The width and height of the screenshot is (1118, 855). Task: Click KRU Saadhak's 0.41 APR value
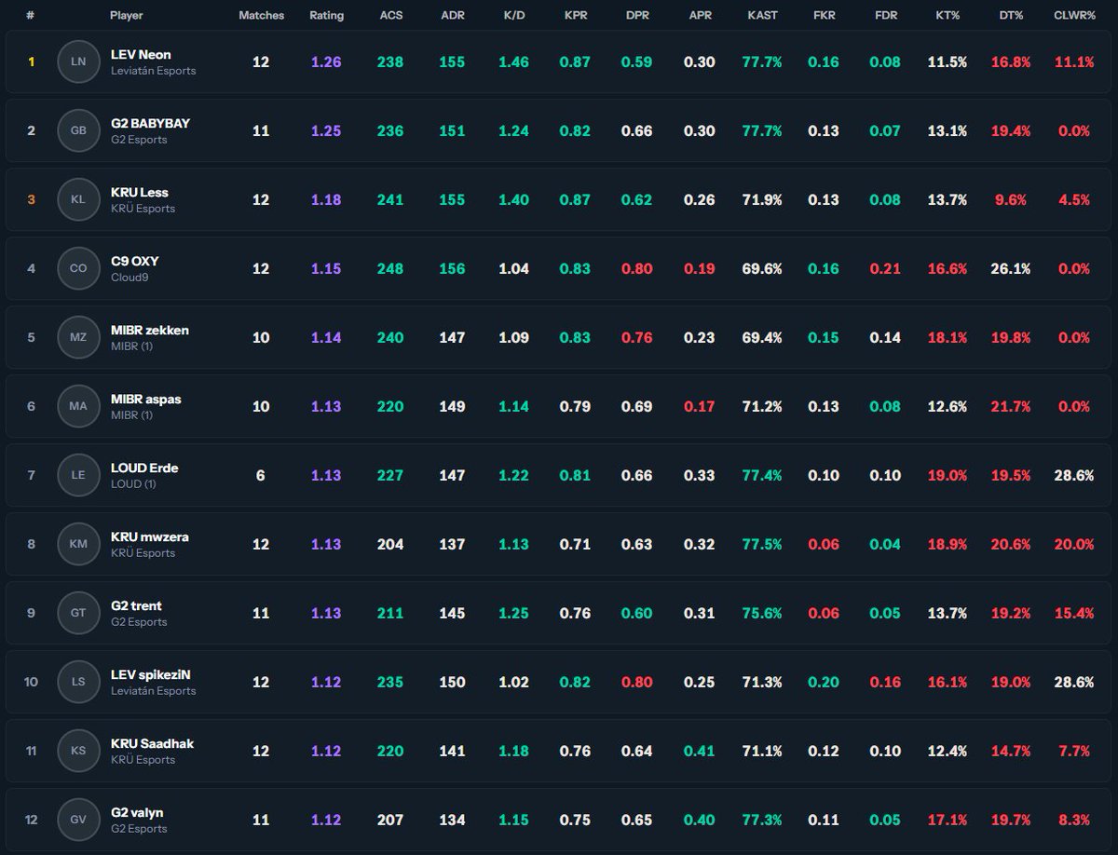coord(700,752)
